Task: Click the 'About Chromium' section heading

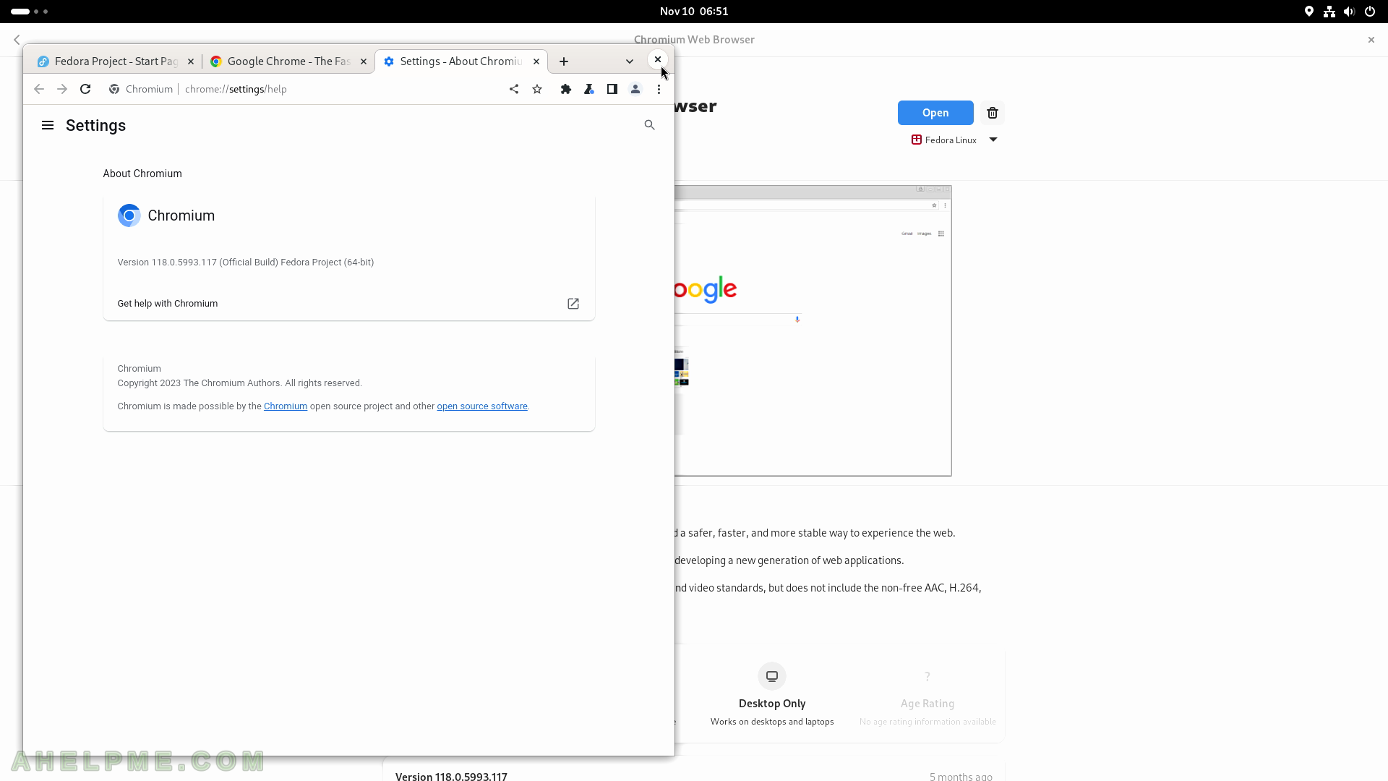Action: click(x=142, y=174)
